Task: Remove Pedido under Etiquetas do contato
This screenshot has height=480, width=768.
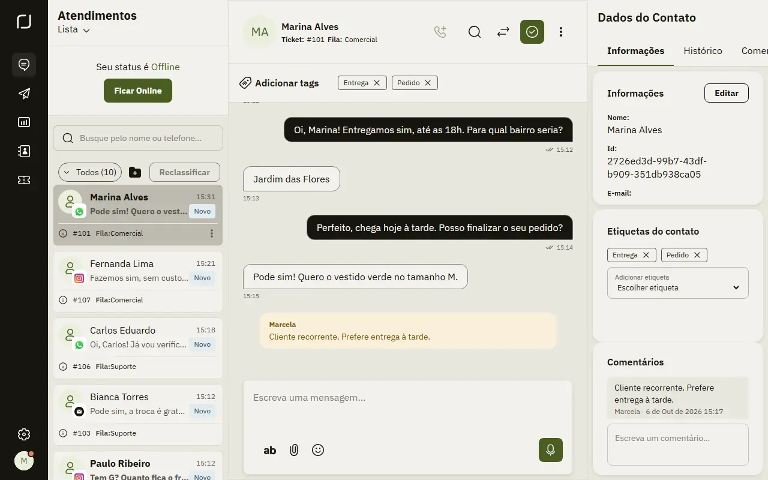Action: point(697,255)
